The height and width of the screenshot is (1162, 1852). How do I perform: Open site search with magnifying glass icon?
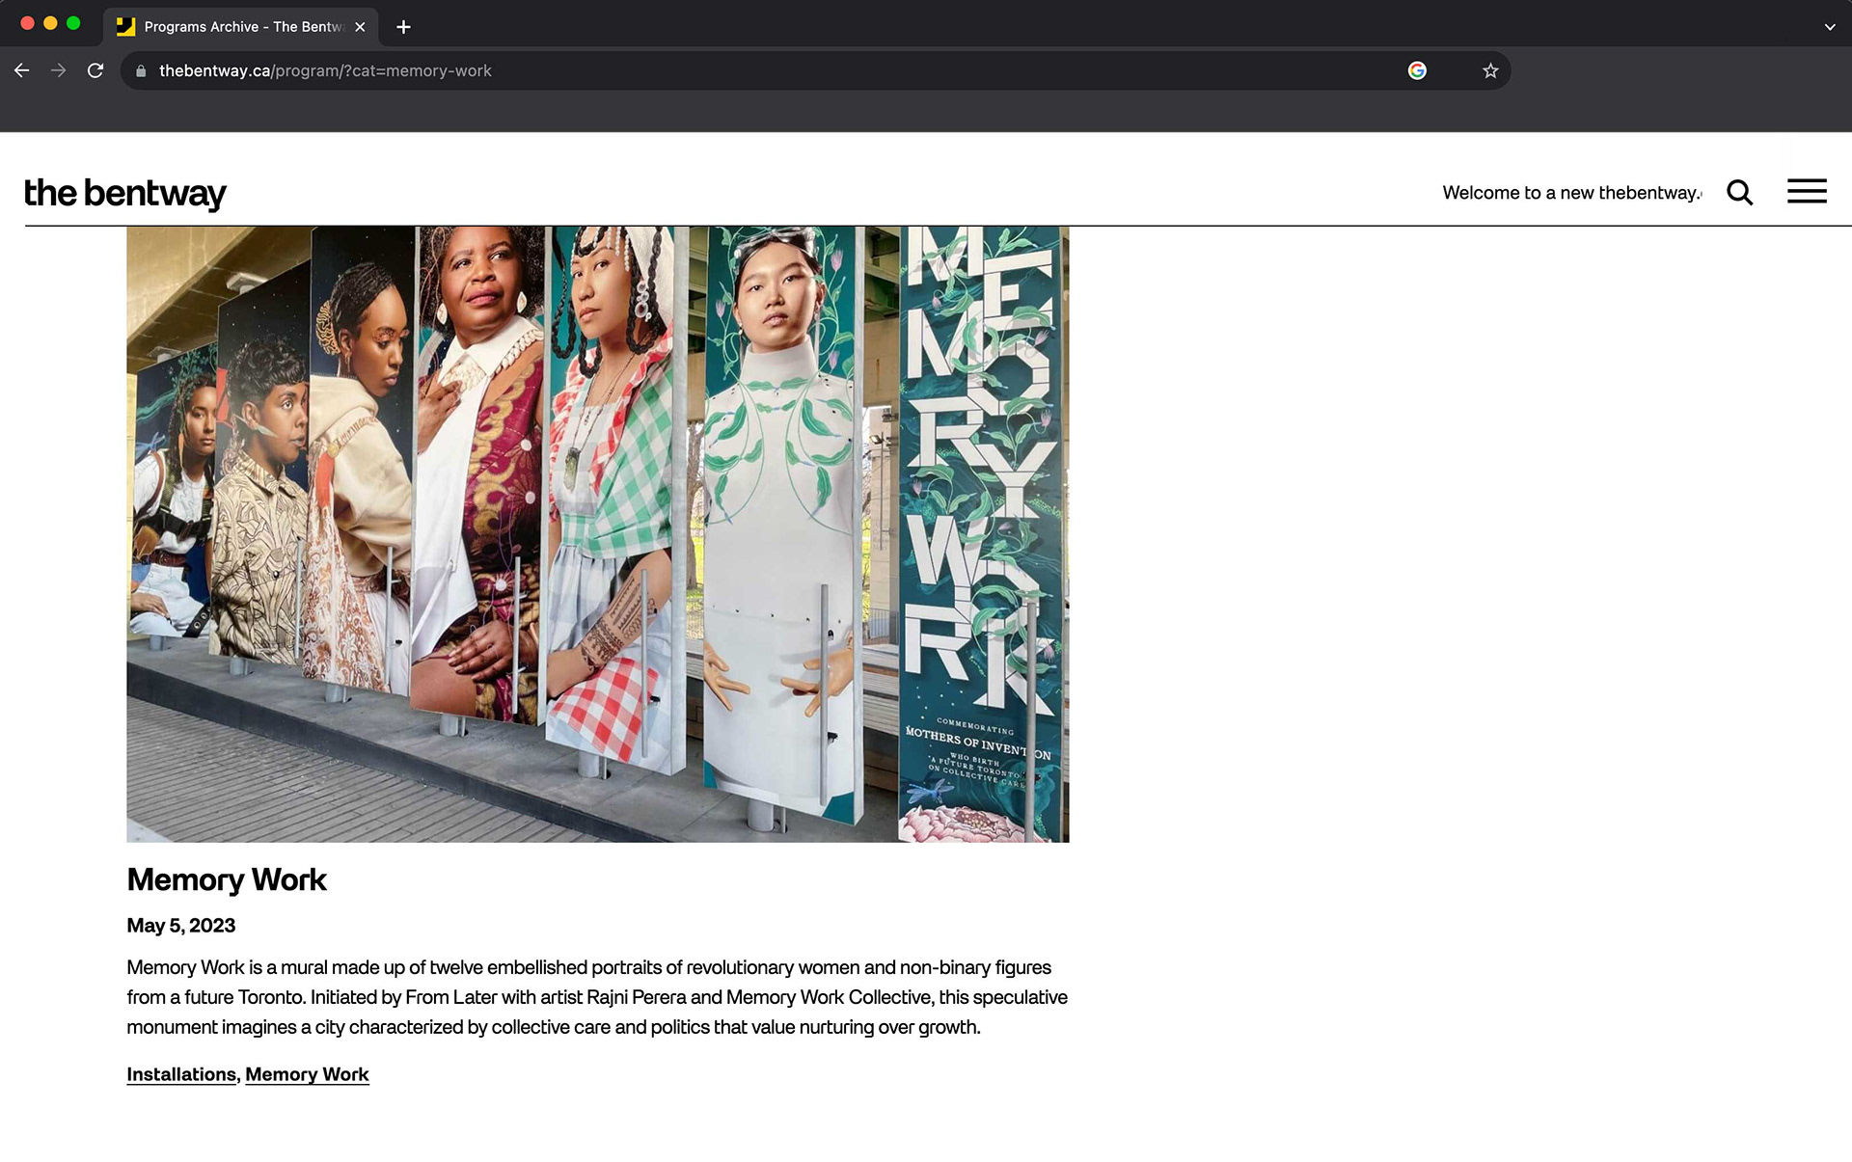tap(1739, 192)
